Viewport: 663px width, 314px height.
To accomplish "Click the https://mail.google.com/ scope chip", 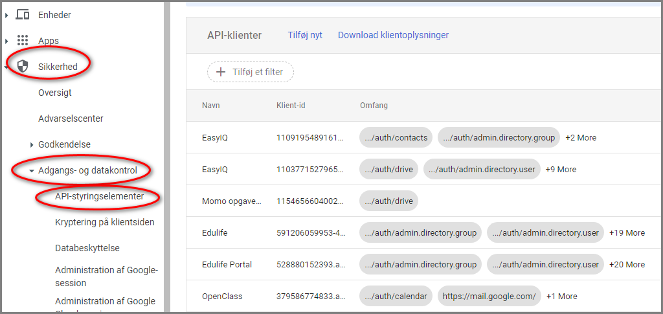I will [489, 297].
